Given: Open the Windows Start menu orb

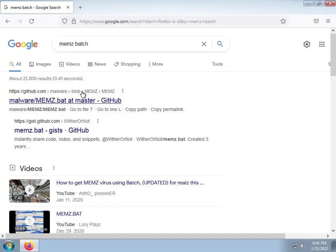Looking at the screenshot, I should pos(9,245).
